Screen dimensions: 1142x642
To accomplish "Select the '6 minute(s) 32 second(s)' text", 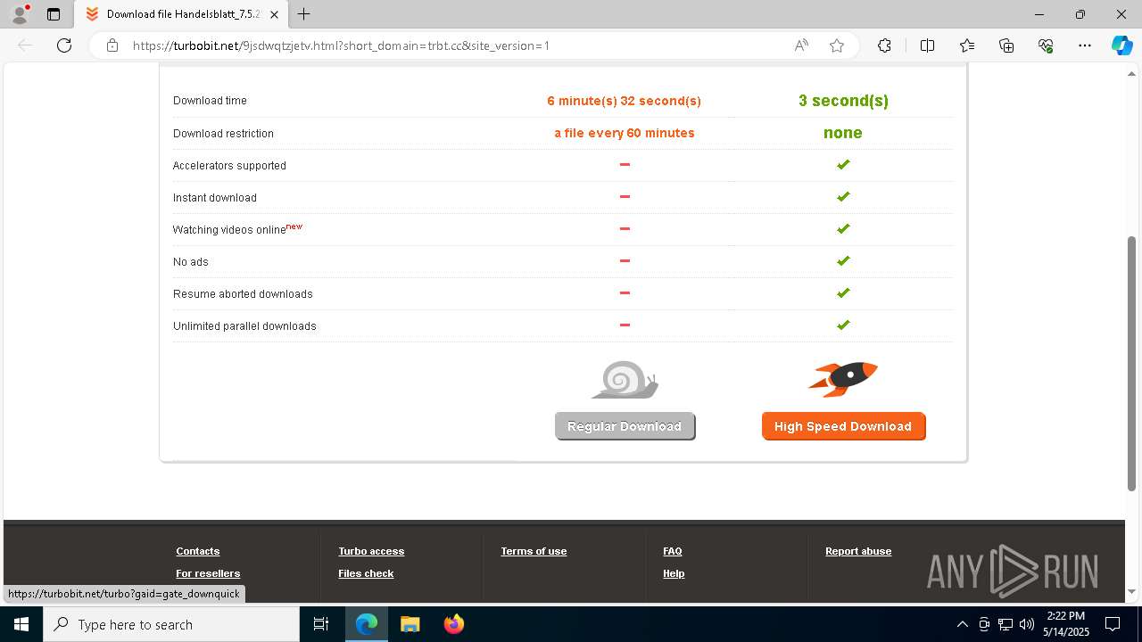I will pyautogui.click(x=625, y=101).
